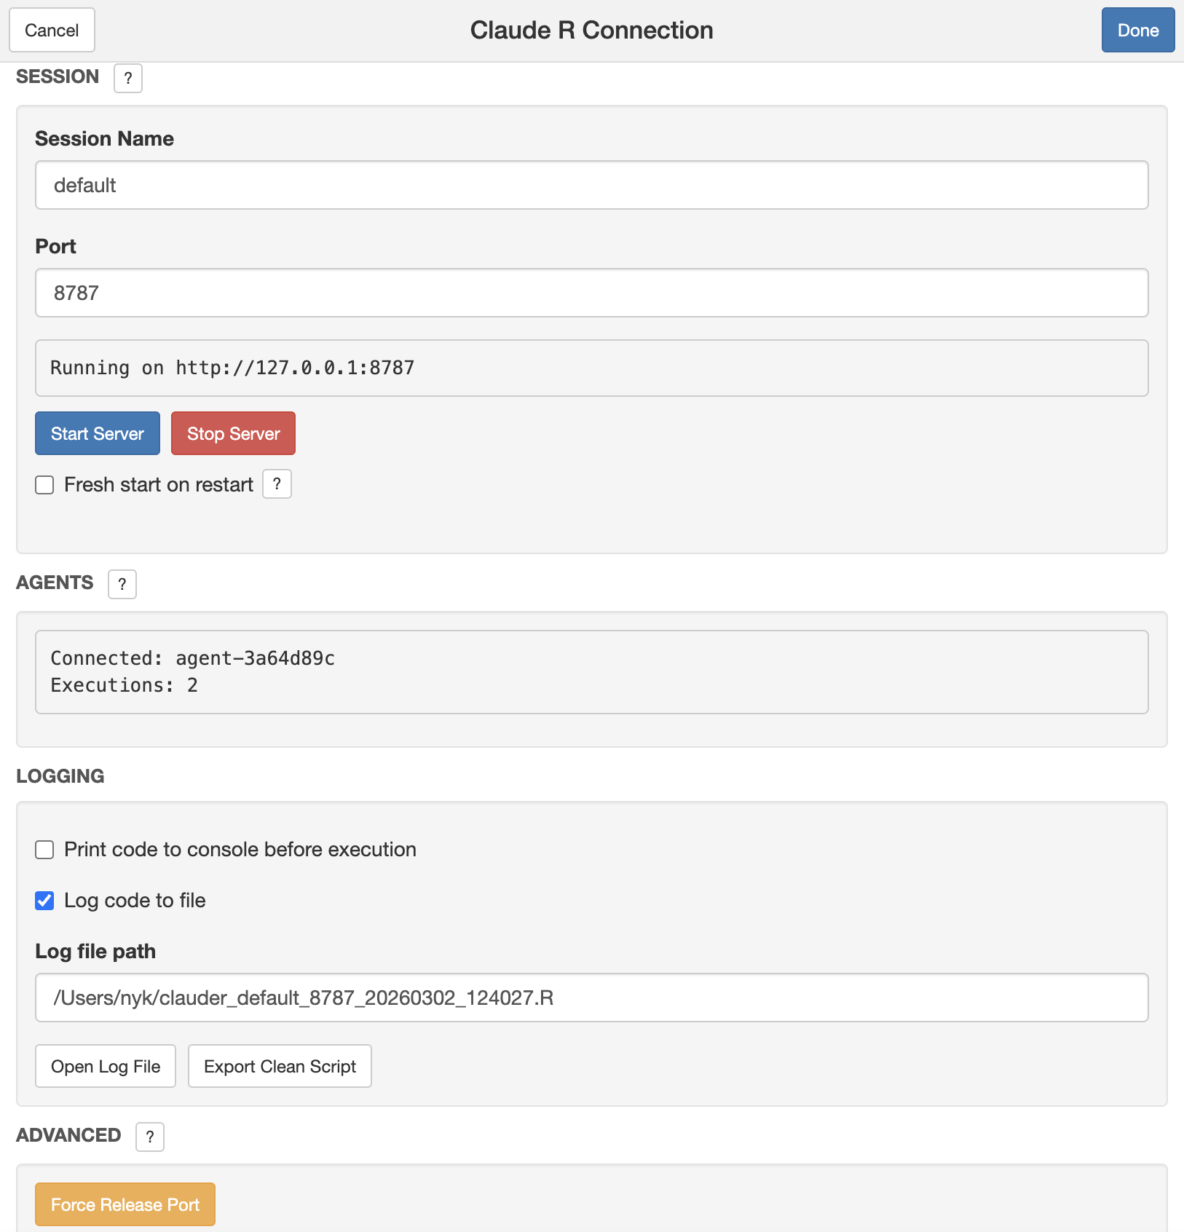Open the SESSION help icon
The image size is (1184, 1232).
pos(128,78)
